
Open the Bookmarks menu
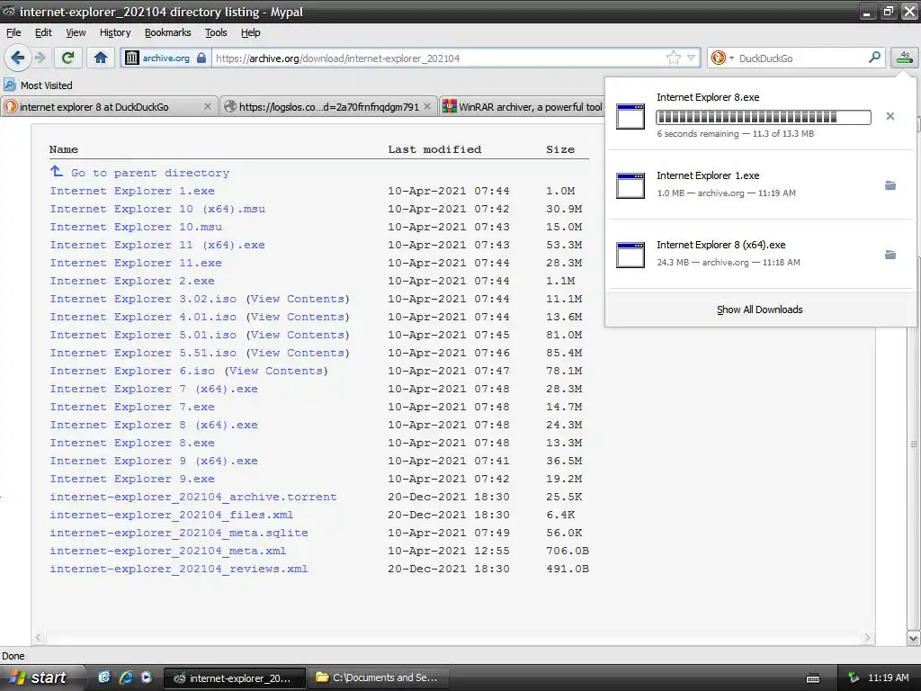pos(167,32)
